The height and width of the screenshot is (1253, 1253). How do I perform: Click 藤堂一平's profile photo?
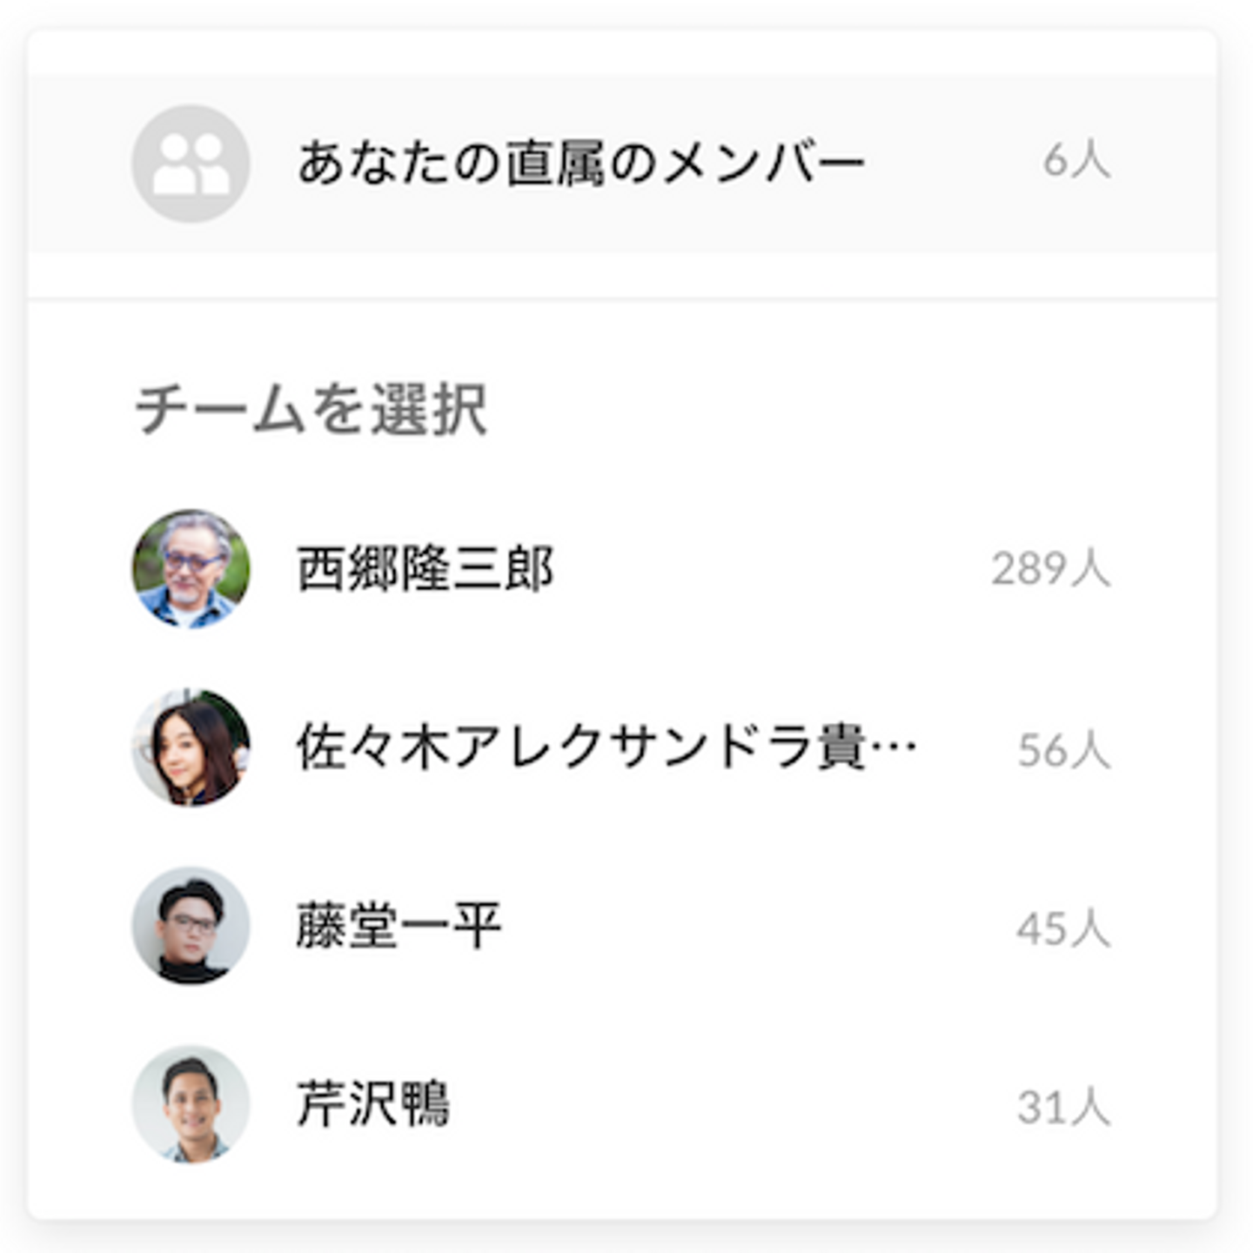[191, 926]
